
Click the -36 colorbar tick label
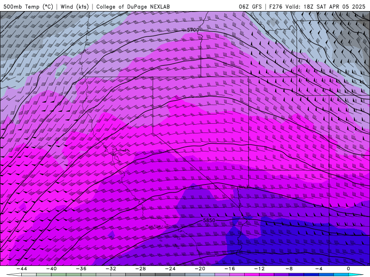point(81,269)
